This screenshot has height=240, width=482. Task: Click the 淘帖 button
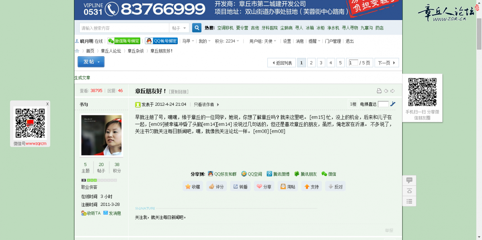(x=288, y=186)
